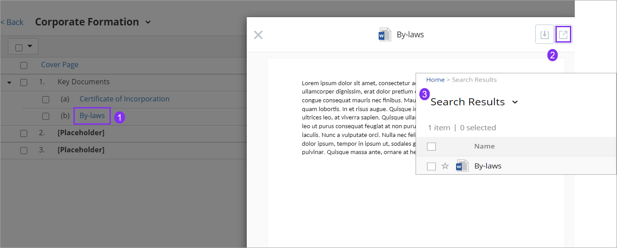This screenshot has width=617, height=248.
Task: Click the item 3 [Placeholder] label
Action: [81, 150]
